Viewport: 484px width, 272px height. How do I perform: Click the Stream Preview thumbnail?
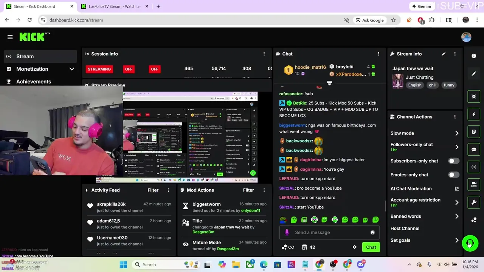tap(190, 137)
